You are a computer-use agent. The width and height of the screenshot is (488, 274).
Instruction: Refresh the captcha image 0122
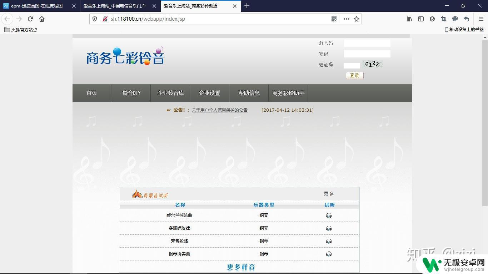372,64
